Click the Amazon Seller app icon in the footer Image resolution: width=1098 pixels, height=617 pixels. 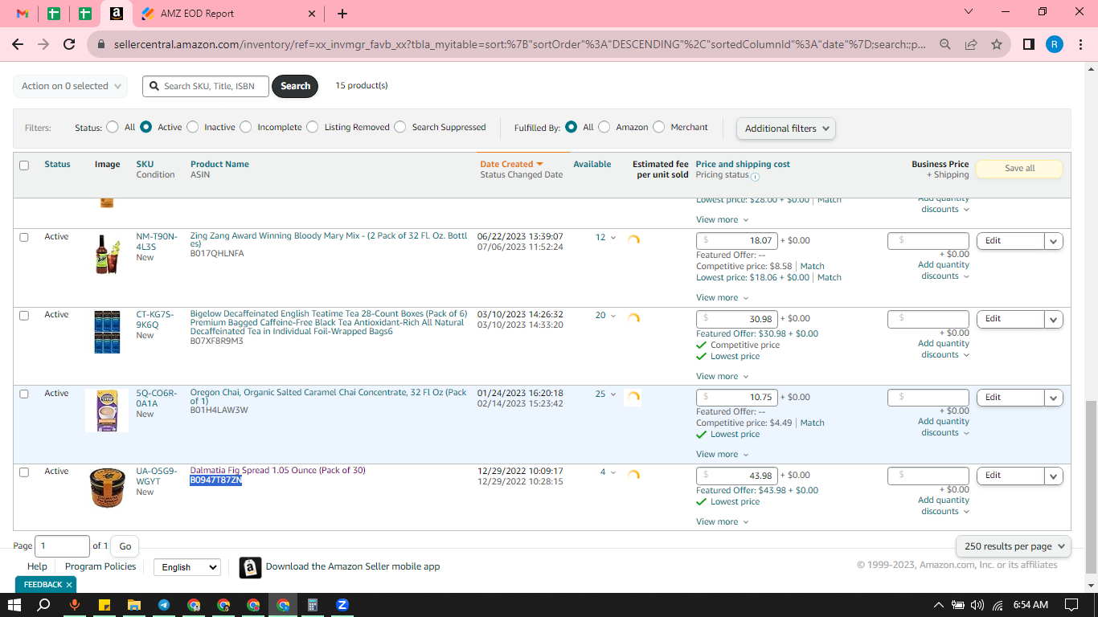pos(251,567)
